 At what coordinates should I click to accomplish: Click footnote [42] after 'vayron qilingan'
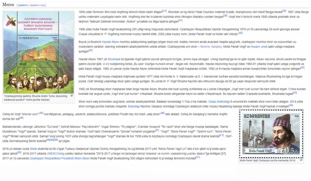(302, 68)
